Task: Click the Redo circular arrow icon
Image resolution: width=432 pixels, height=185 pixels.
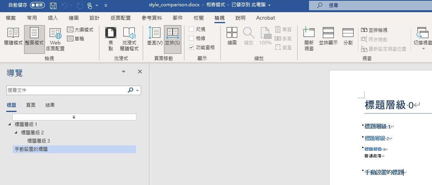Action: [80, 5]
